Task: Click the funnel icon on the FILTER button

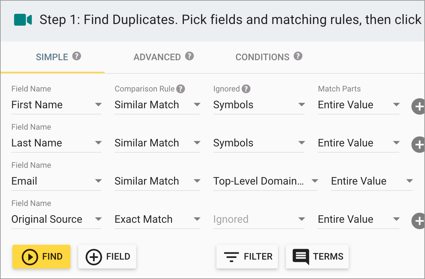Action: [x=232, y=256]
